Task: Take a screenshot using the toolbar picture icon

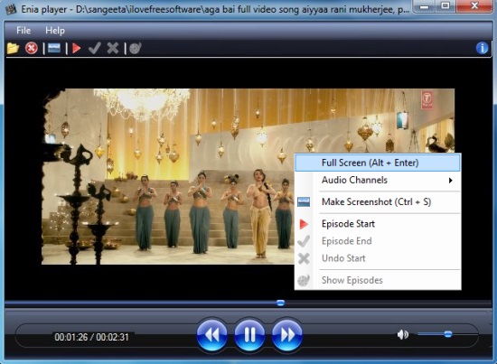Action: [54, 48]
